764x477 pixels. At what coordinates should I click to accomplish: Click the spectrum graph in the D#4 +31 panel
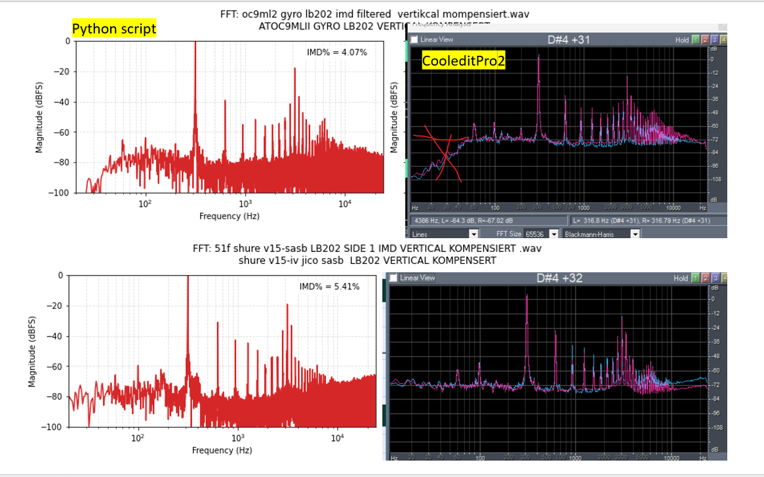(559, 125)
